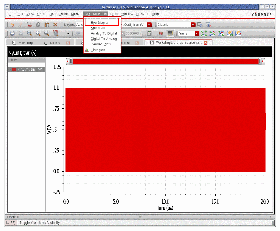Click the Cut scissors icon
The image size is (280, 231).
(x=29, y=25)
